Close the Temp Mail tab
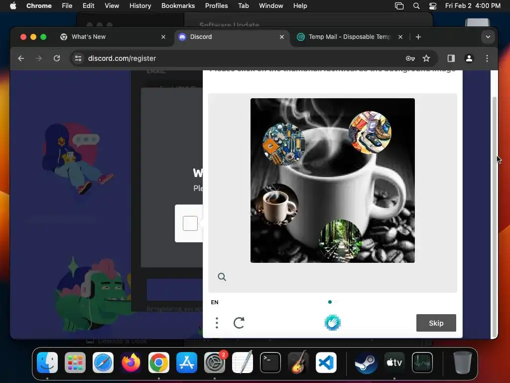Screen dimensions: 510x383 [x=400, y=37]
